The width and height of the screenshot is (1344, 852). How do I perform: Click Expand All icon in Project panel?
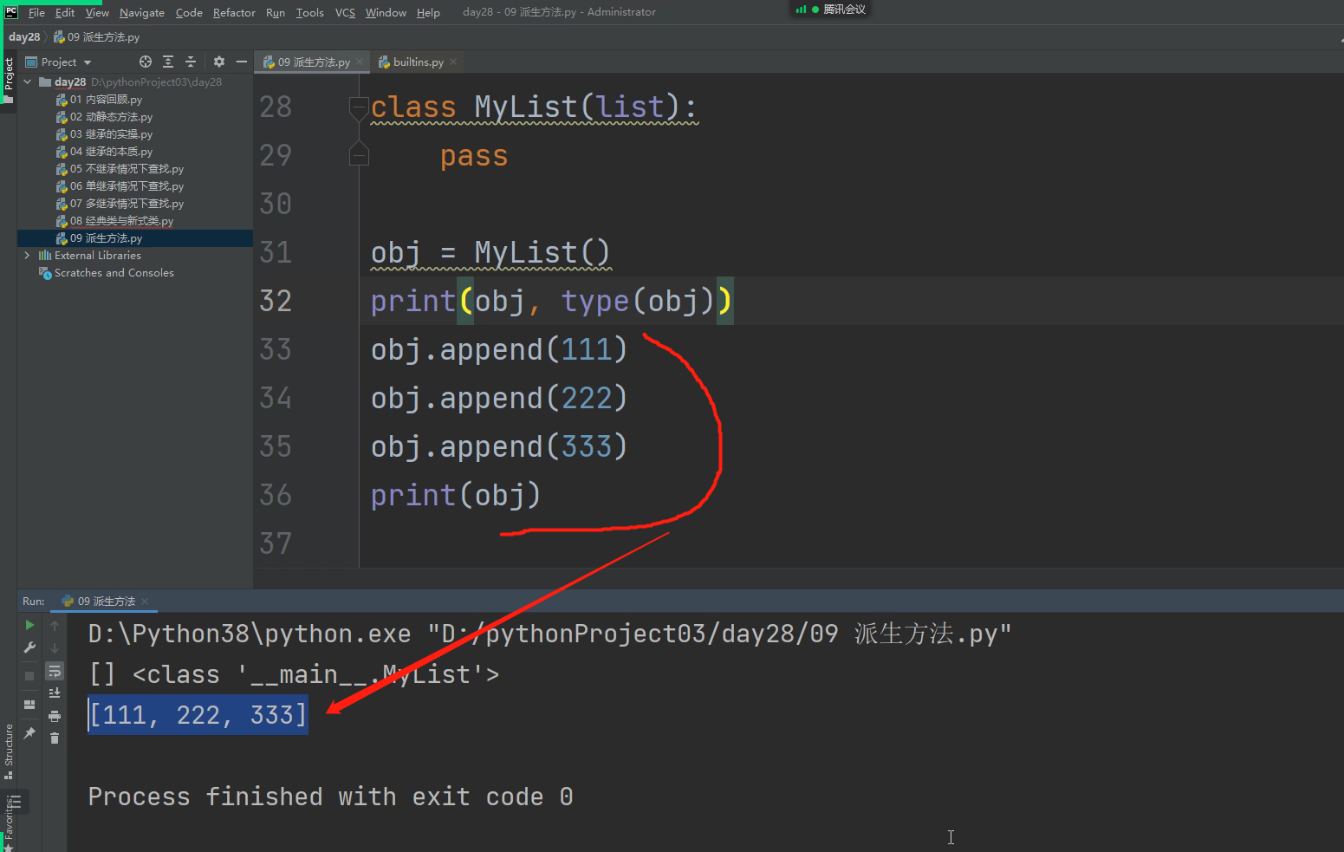[x=168, y=62]
